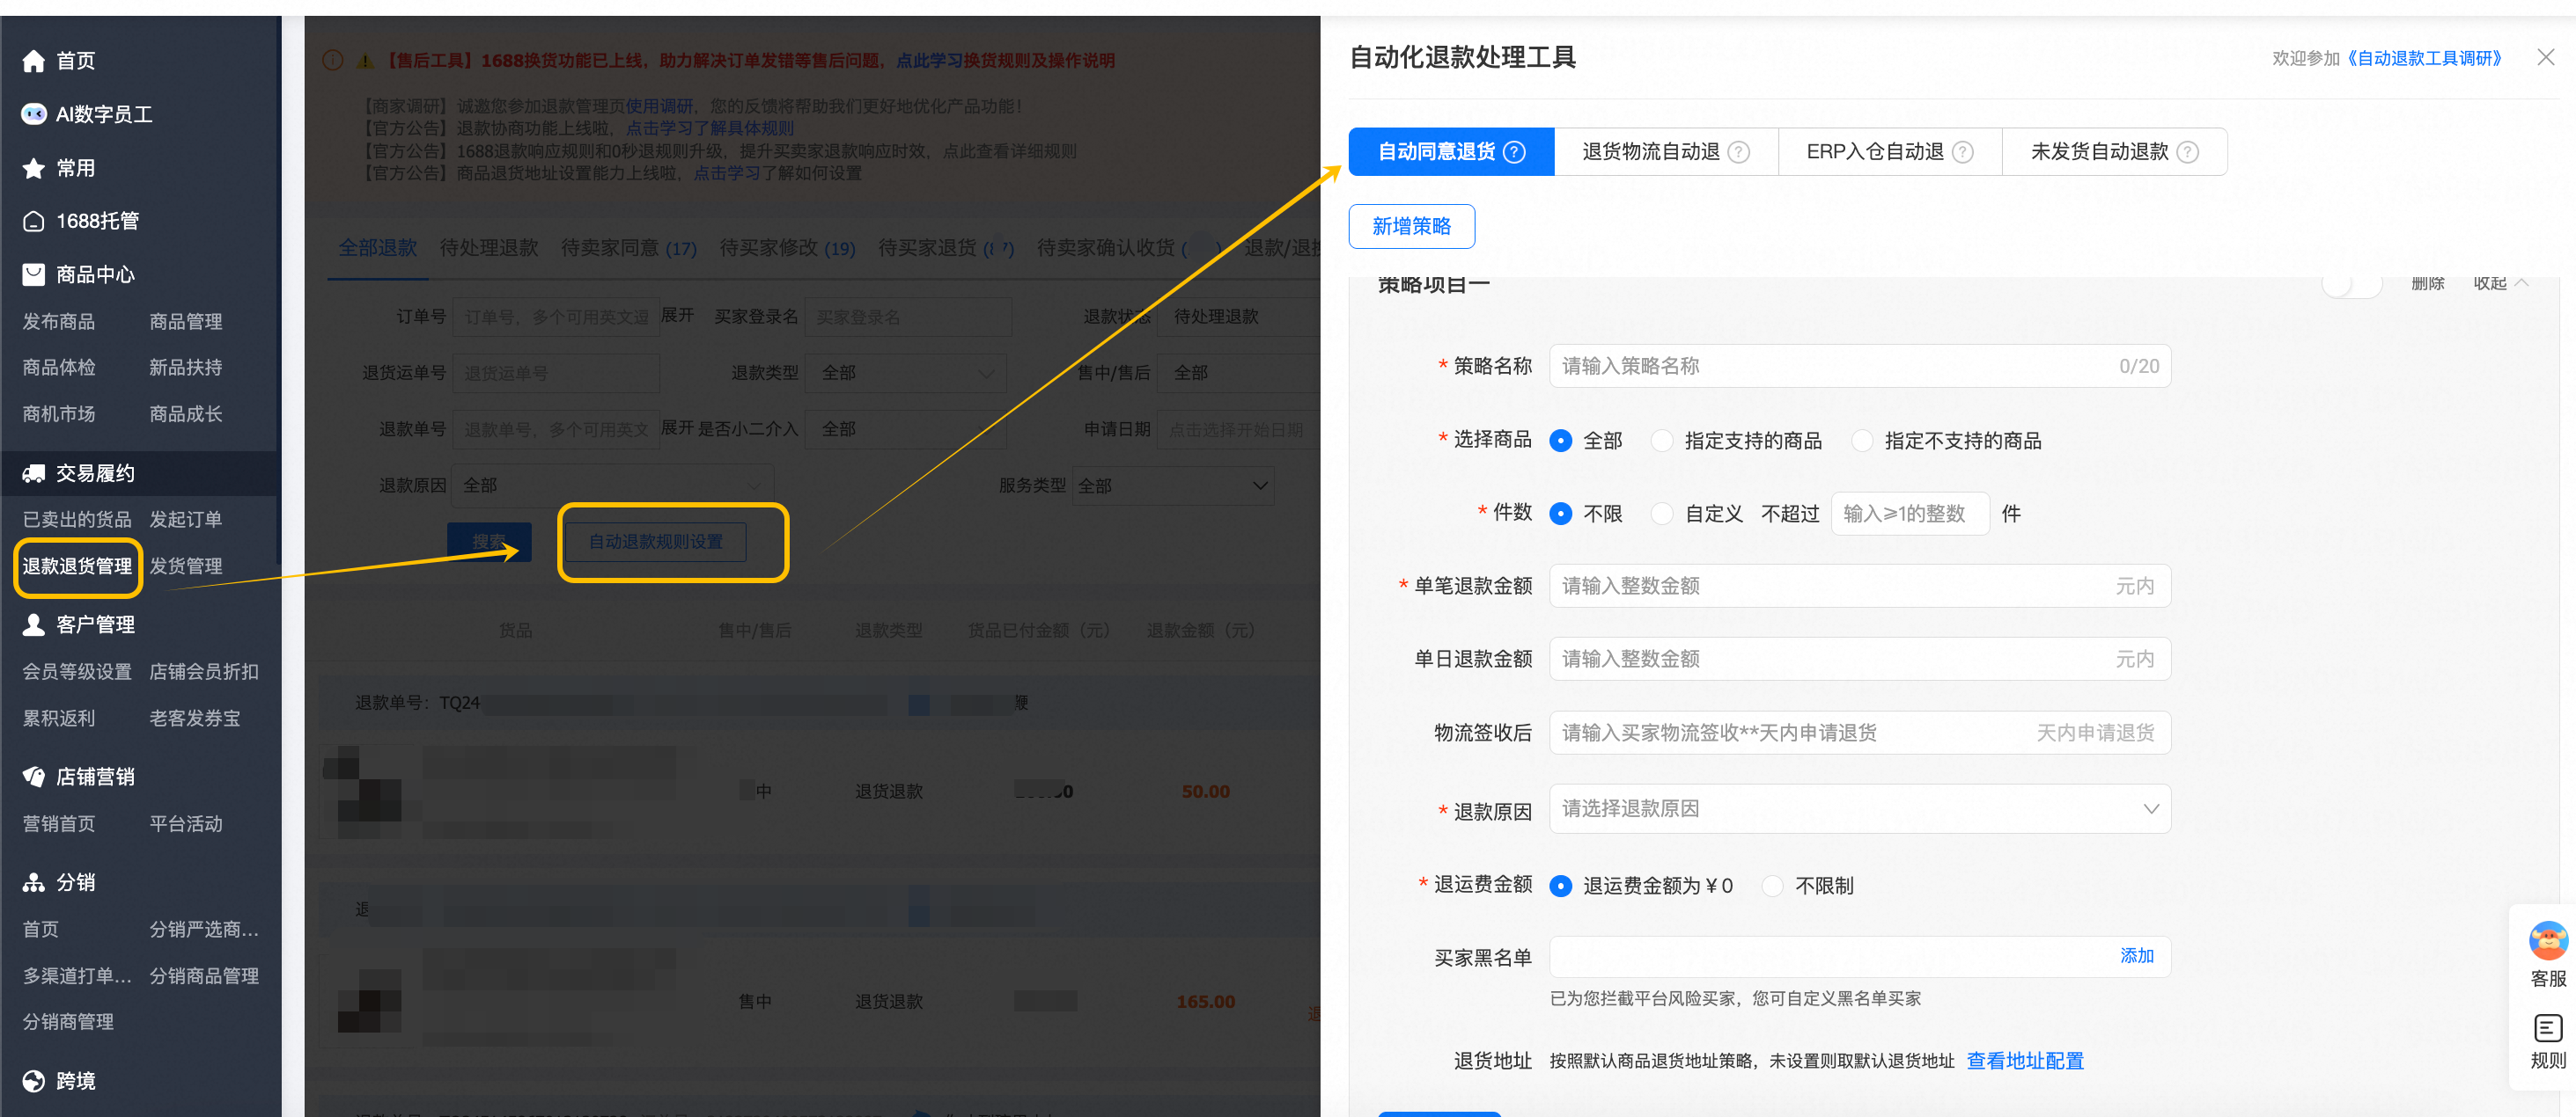Click help icon next to 退货物流自动退
Image resolution: width=2576 pixels, height=1117 pixels.
(1739, 152)
